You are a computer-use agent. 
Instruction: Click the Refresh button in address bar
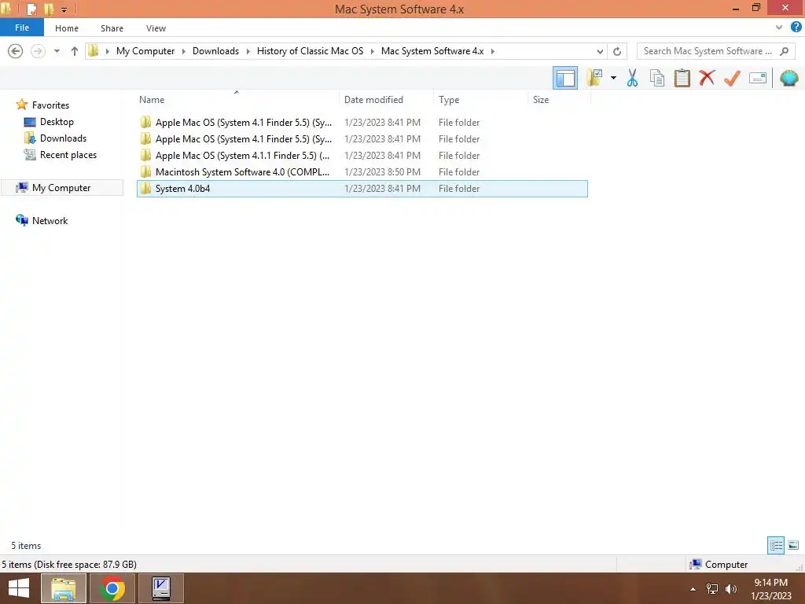[x=617, y=51]
